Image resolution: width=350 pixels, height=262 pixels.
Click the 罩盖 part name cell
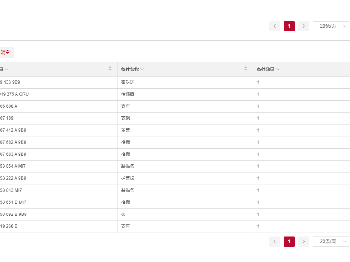[x=126, y=130]
